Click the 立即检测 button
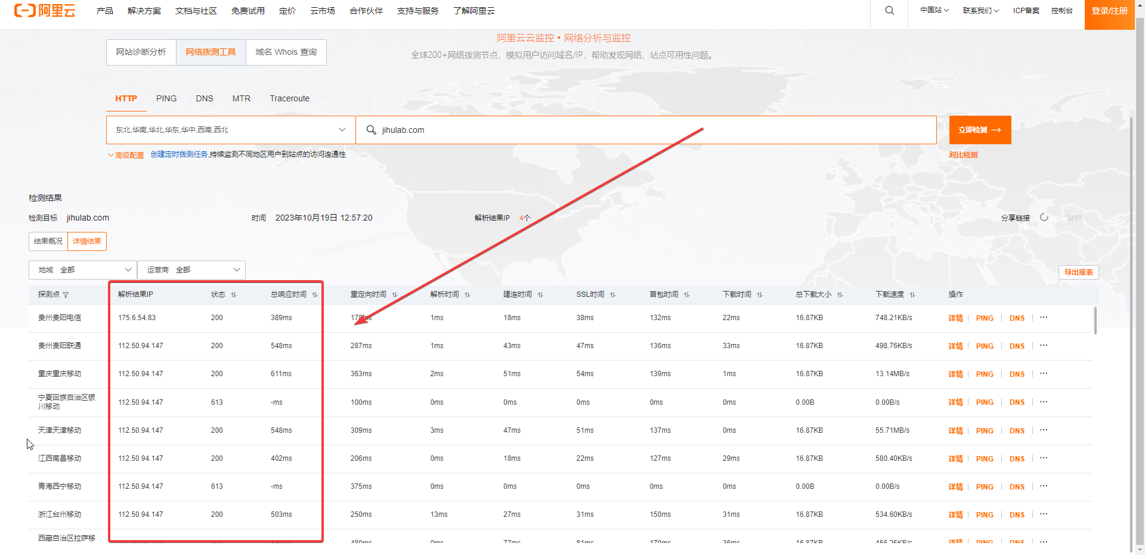Image resolution: width=1145 pixels, height=555 pixels. click(x=980, y=130)
